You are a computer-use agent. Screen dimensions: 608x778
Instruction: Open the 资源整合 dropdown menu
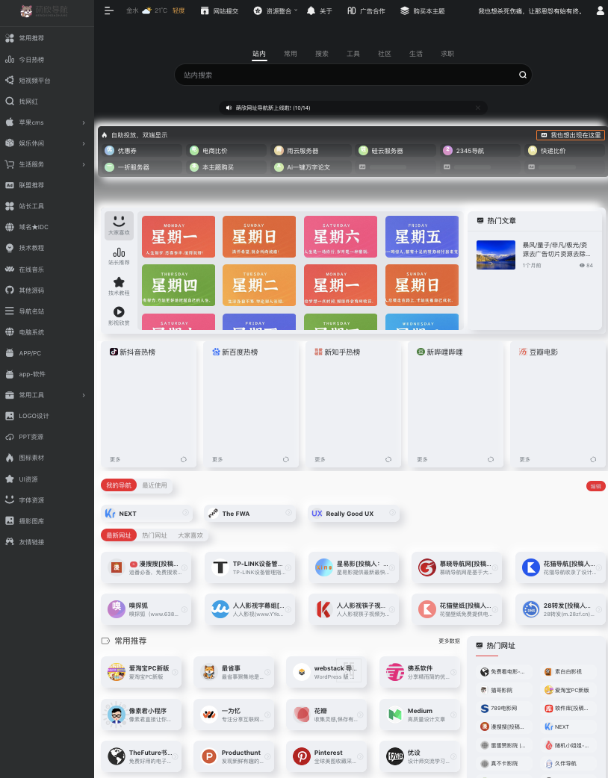point(276,10)
